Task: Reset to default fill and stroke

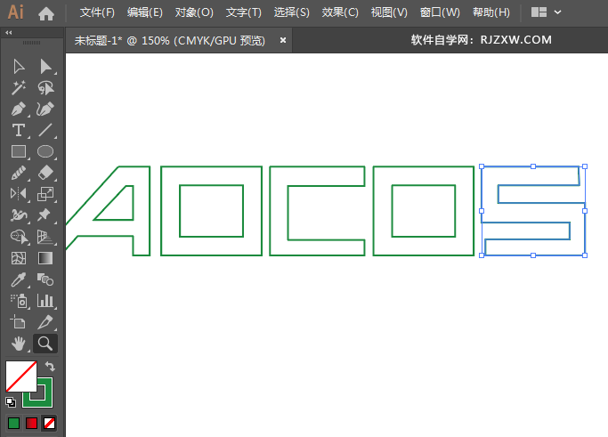Action: pos(11,402)
